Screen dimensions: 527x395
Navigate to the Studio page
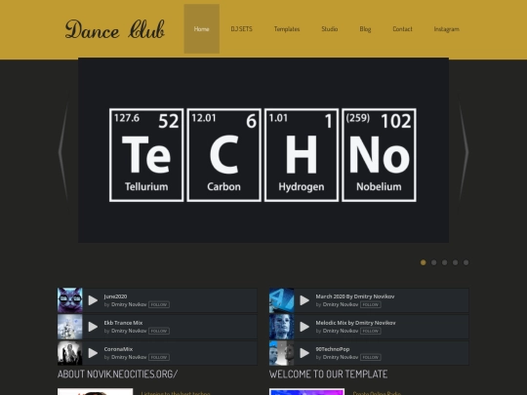tap(330, 29)
